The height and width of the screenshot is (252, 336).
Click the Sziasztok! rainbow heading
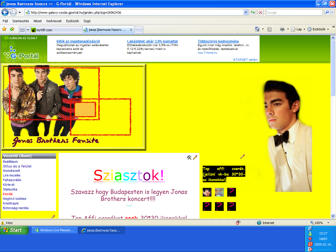click(x=129, y=176)
